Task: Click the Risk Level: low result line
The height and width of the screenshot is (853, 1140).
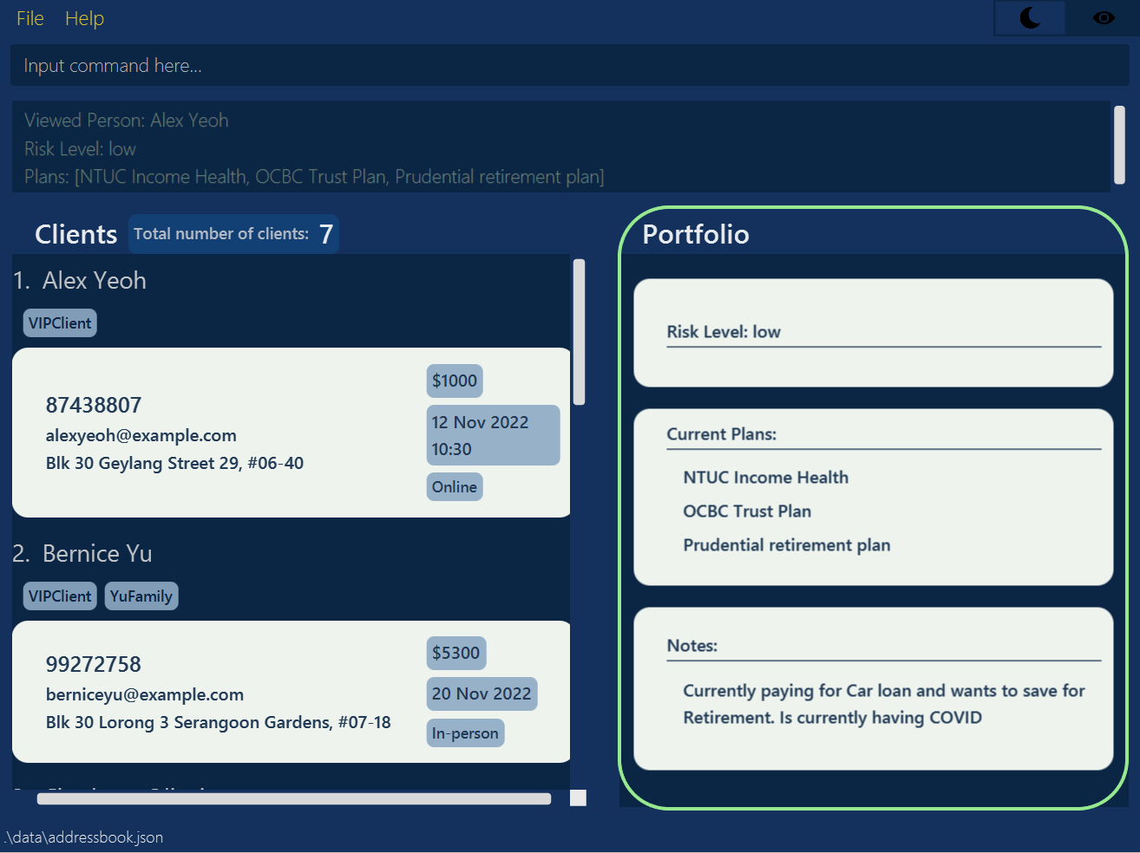Action: pos(80,149)
